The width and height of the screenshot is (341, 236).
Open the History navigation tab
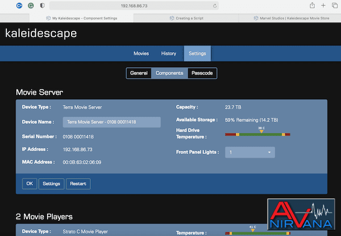(169, 53)
